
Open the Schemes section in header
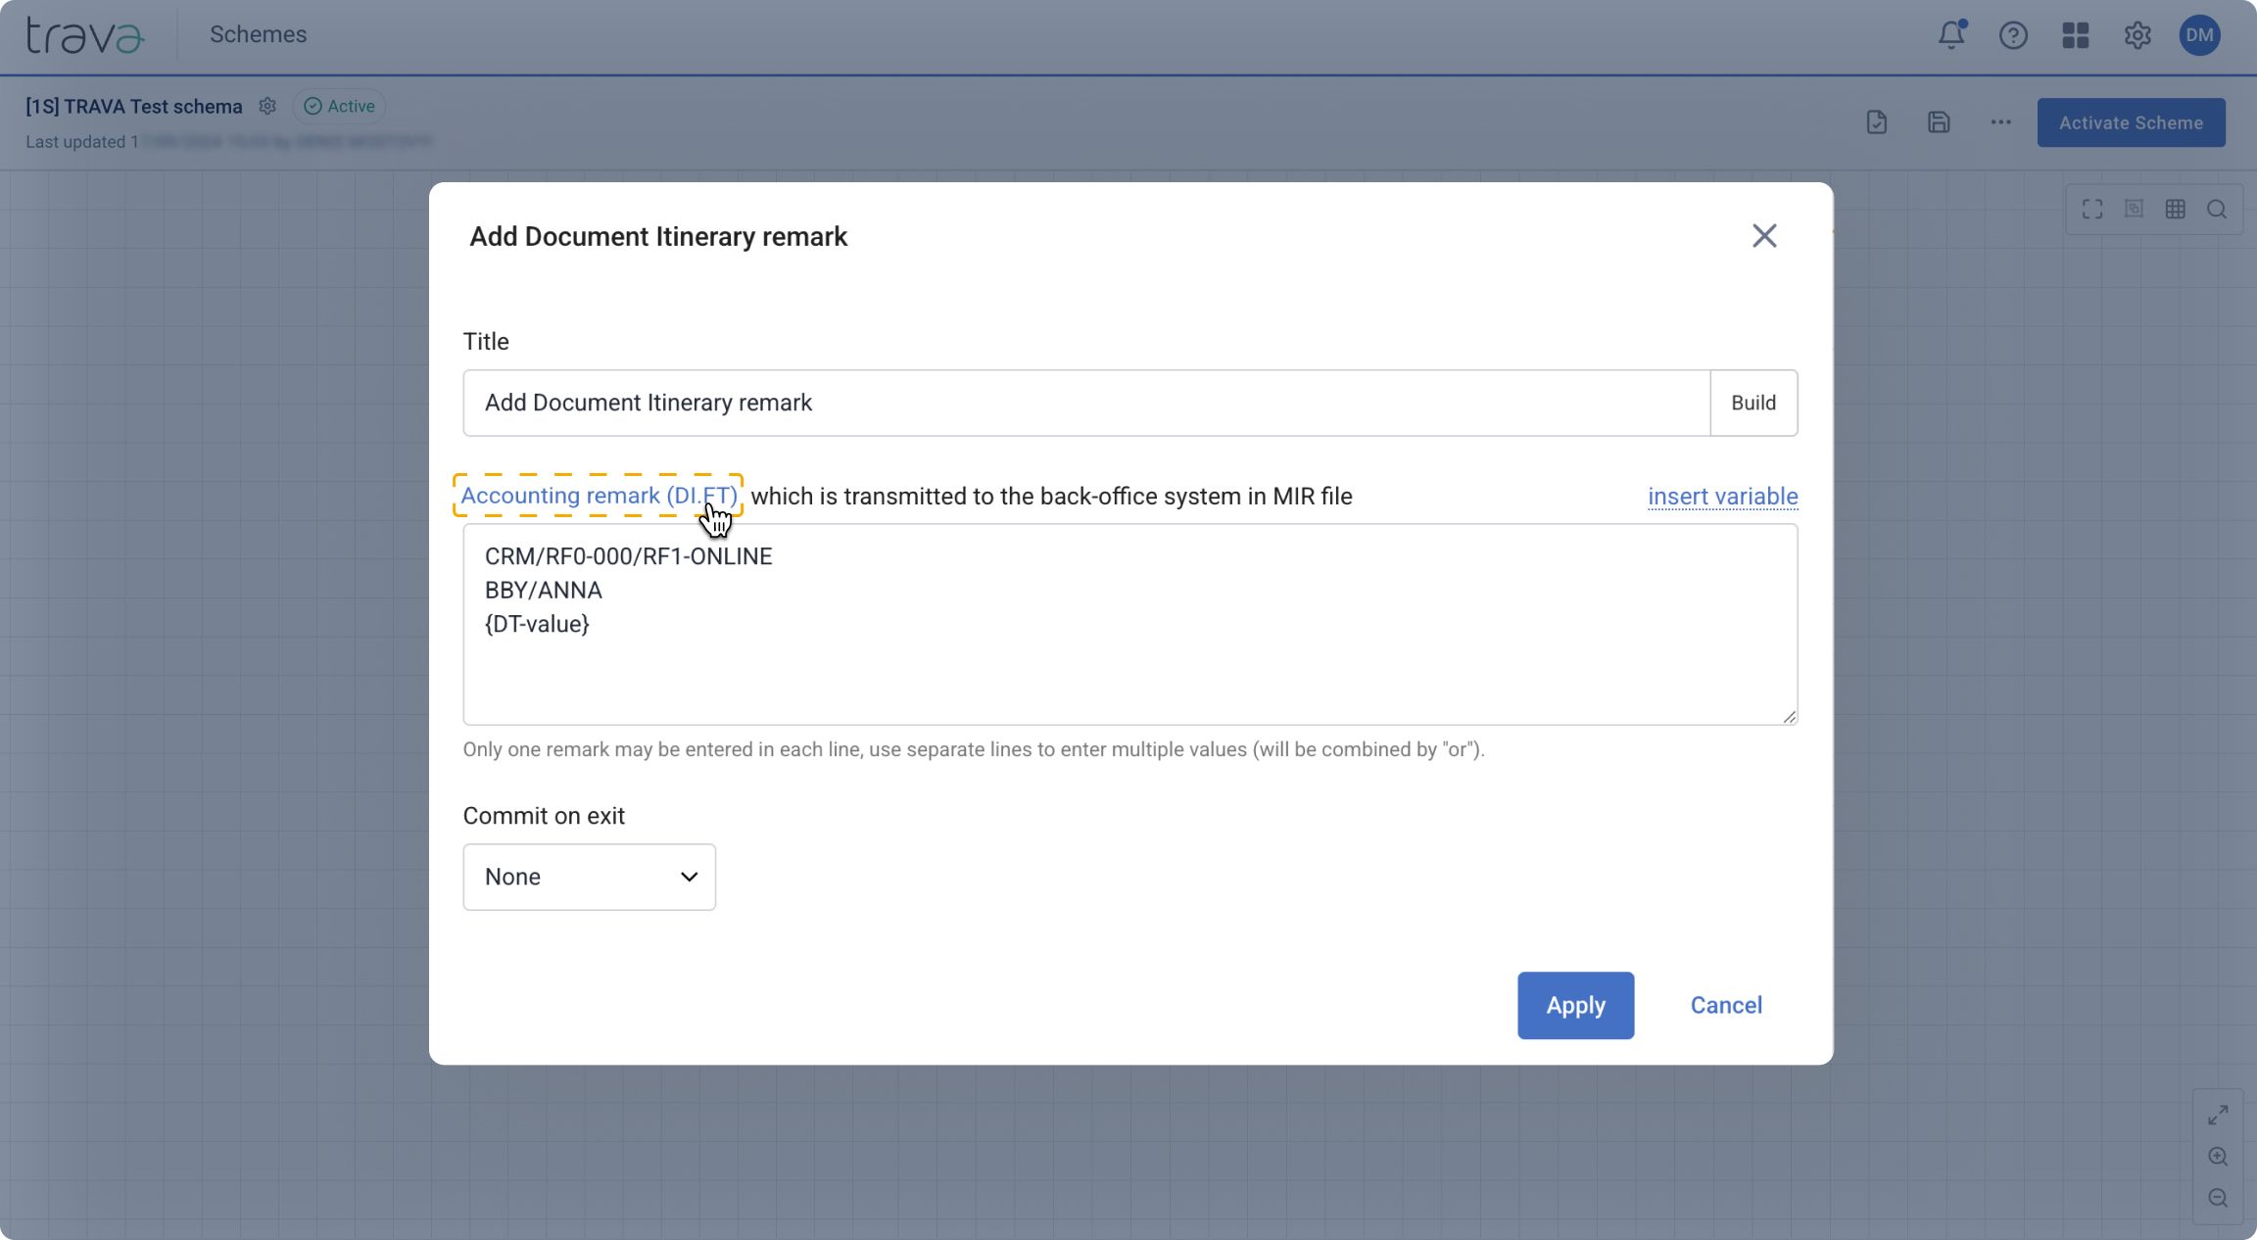(x=258, y=34)
